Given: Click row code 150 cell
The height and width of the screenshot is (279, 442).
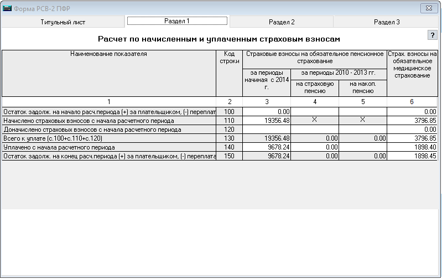Looking at the screenshot, I should [x=229, y=156].
